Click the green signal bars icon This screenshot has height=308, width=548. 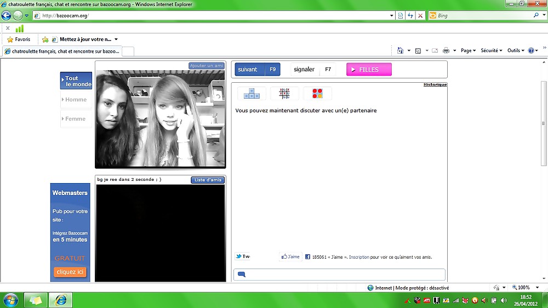point(20,28)
